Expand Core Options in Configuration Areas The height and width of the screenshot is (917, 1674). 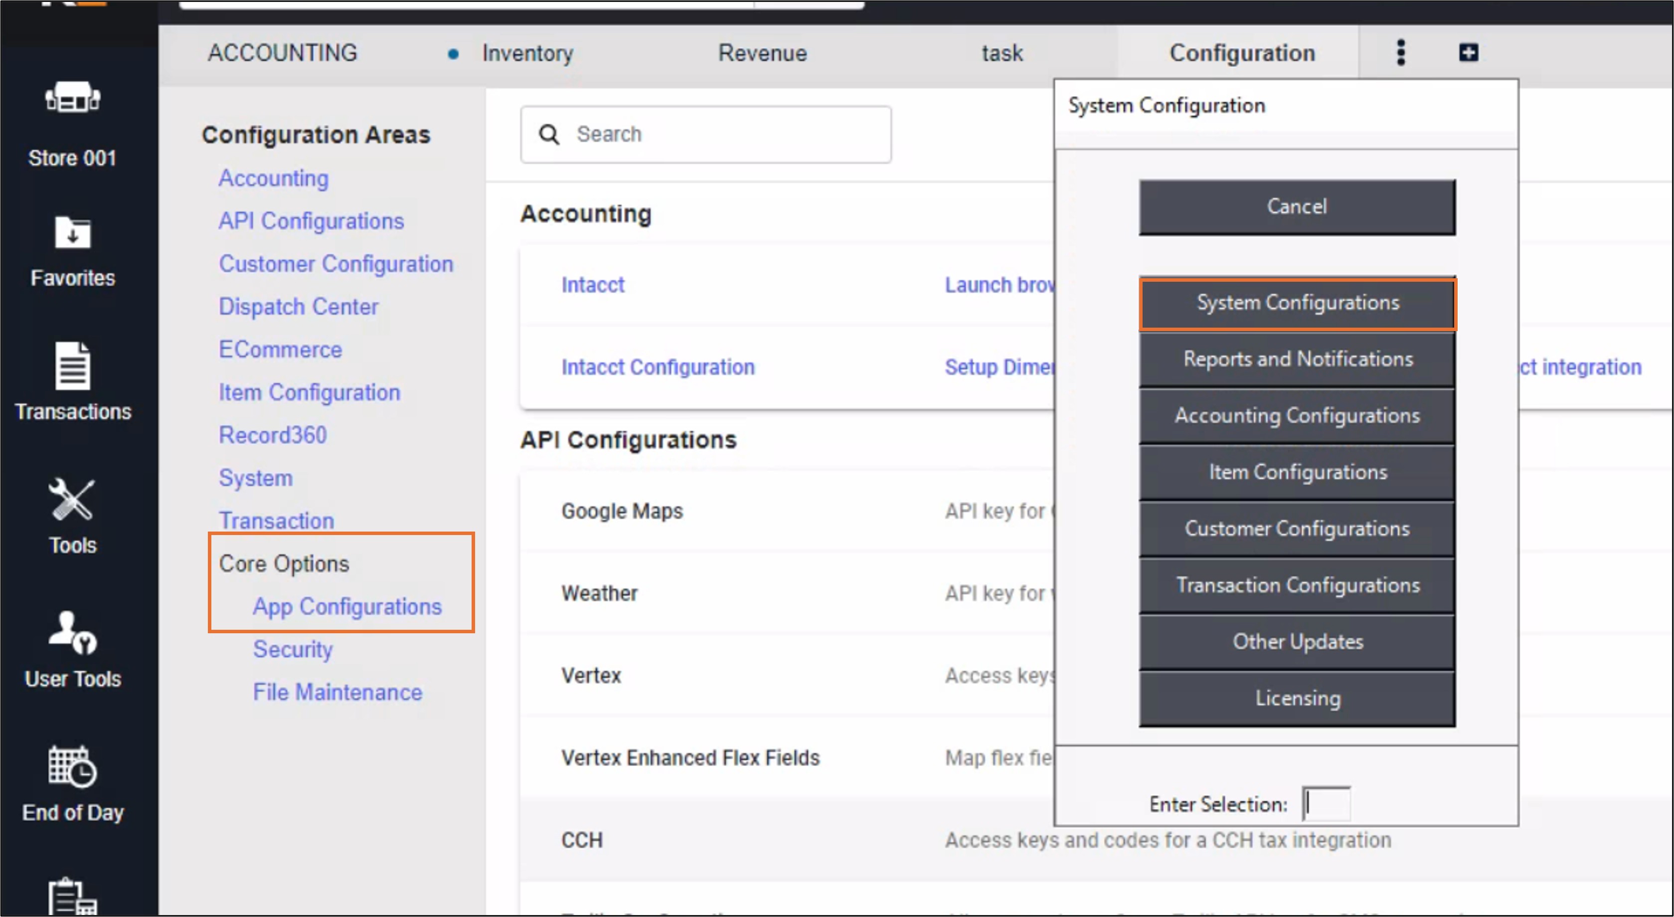pyautogui.click(x=284, y=563)
